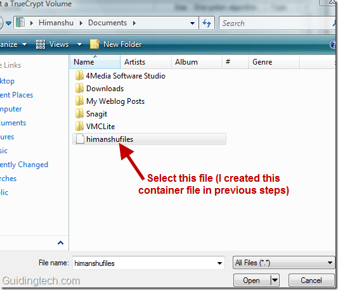338x290 pixels.
Task: Click Documents in the address path
Action: pyautogui.click(x=107, y=23)
